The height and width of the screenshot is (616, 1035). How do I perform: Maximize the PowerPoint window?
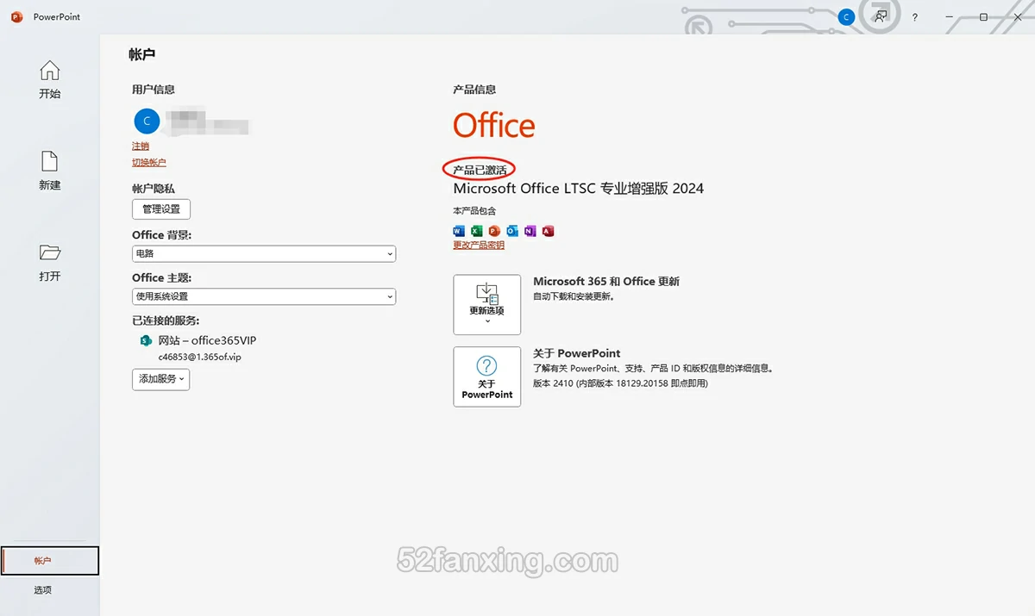pyautogui.click(x=983, y=17)
